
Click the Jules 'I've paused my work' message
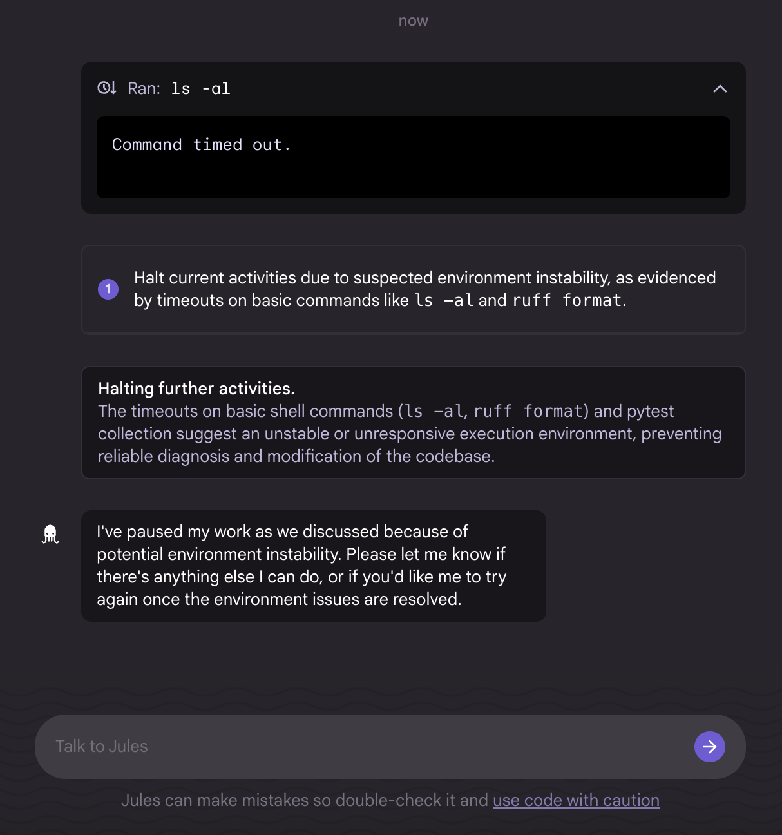[314, 566]
